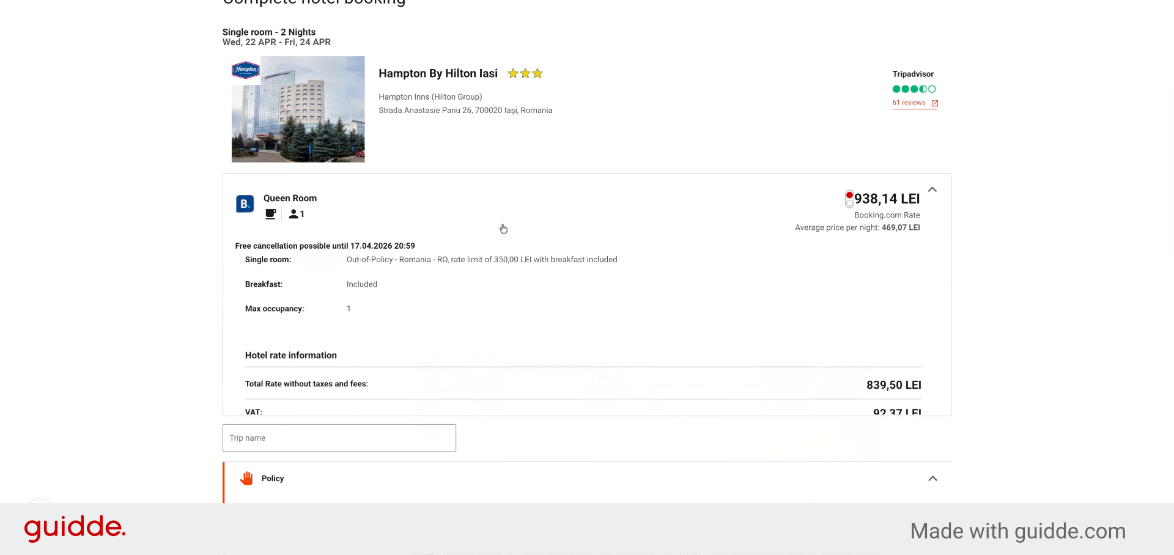The image size is (1174, 555).
Task: Click the Strada Anastasie Panu hotel address
Action: (465, 110)
